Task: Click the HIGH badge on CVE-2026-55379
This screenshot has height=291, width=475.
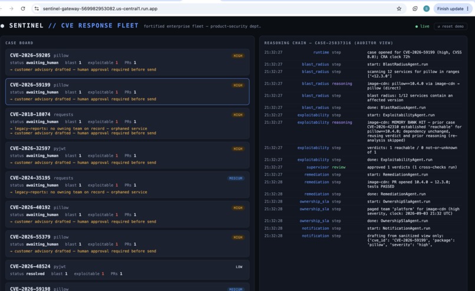Action: [x=238, y=237]
